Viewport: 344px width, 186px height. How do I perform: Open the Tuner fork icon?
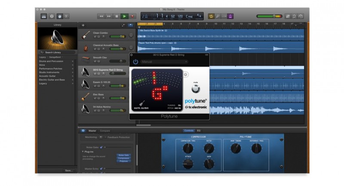click(x=218, y=16)
